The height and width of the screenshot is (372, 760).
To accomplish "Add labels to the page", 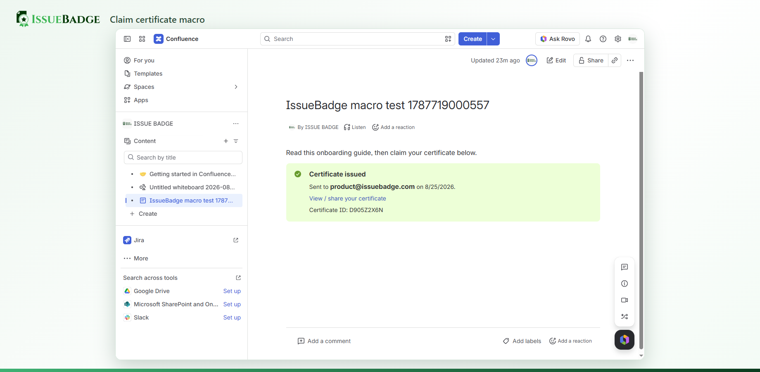I will pyautogui.click(x=522, y=341).
